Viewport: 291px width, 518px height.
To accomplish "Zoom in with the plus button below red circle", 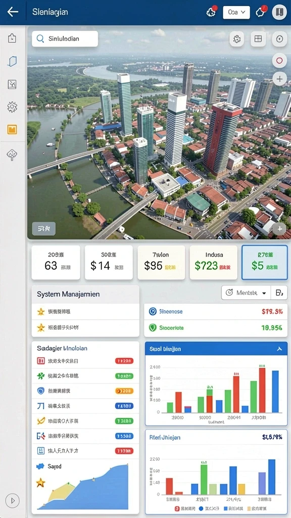I will tap(279, 79).
